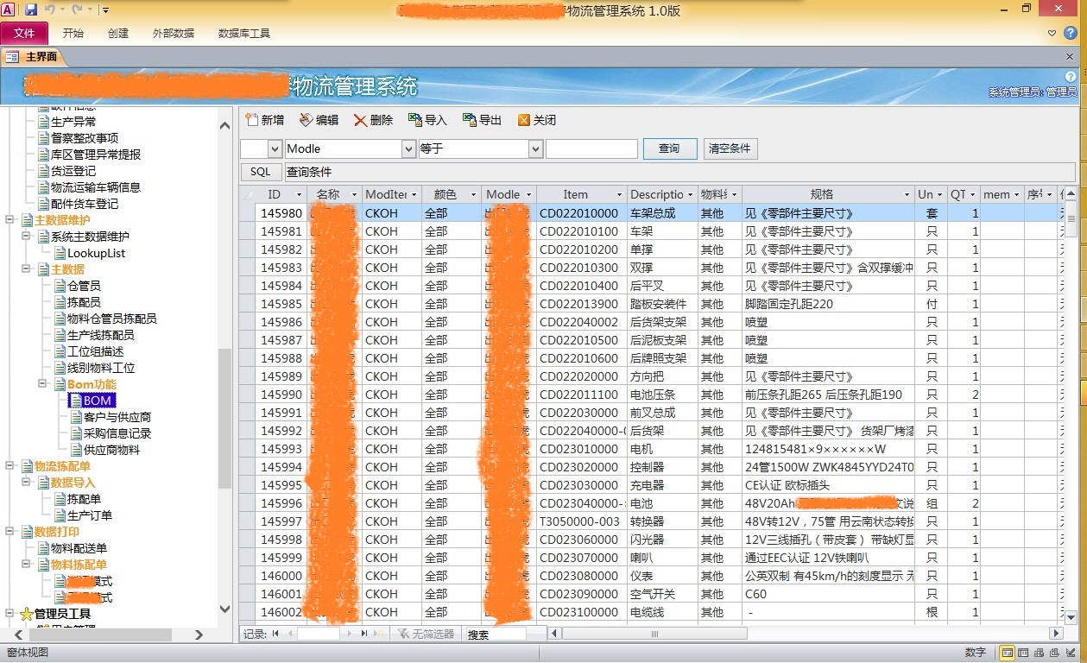Click the 查询 button to run the search
Viewport: 1087px width, 663px height.
click(669, 148)
